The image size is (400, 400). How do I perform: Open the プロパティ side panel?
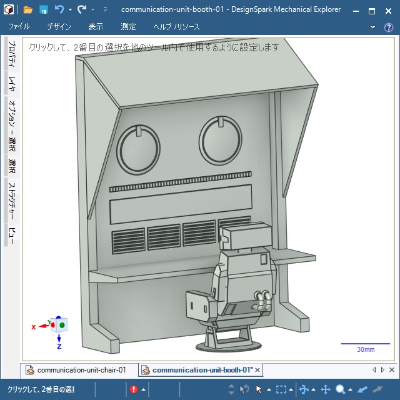(x=12, y=54)
